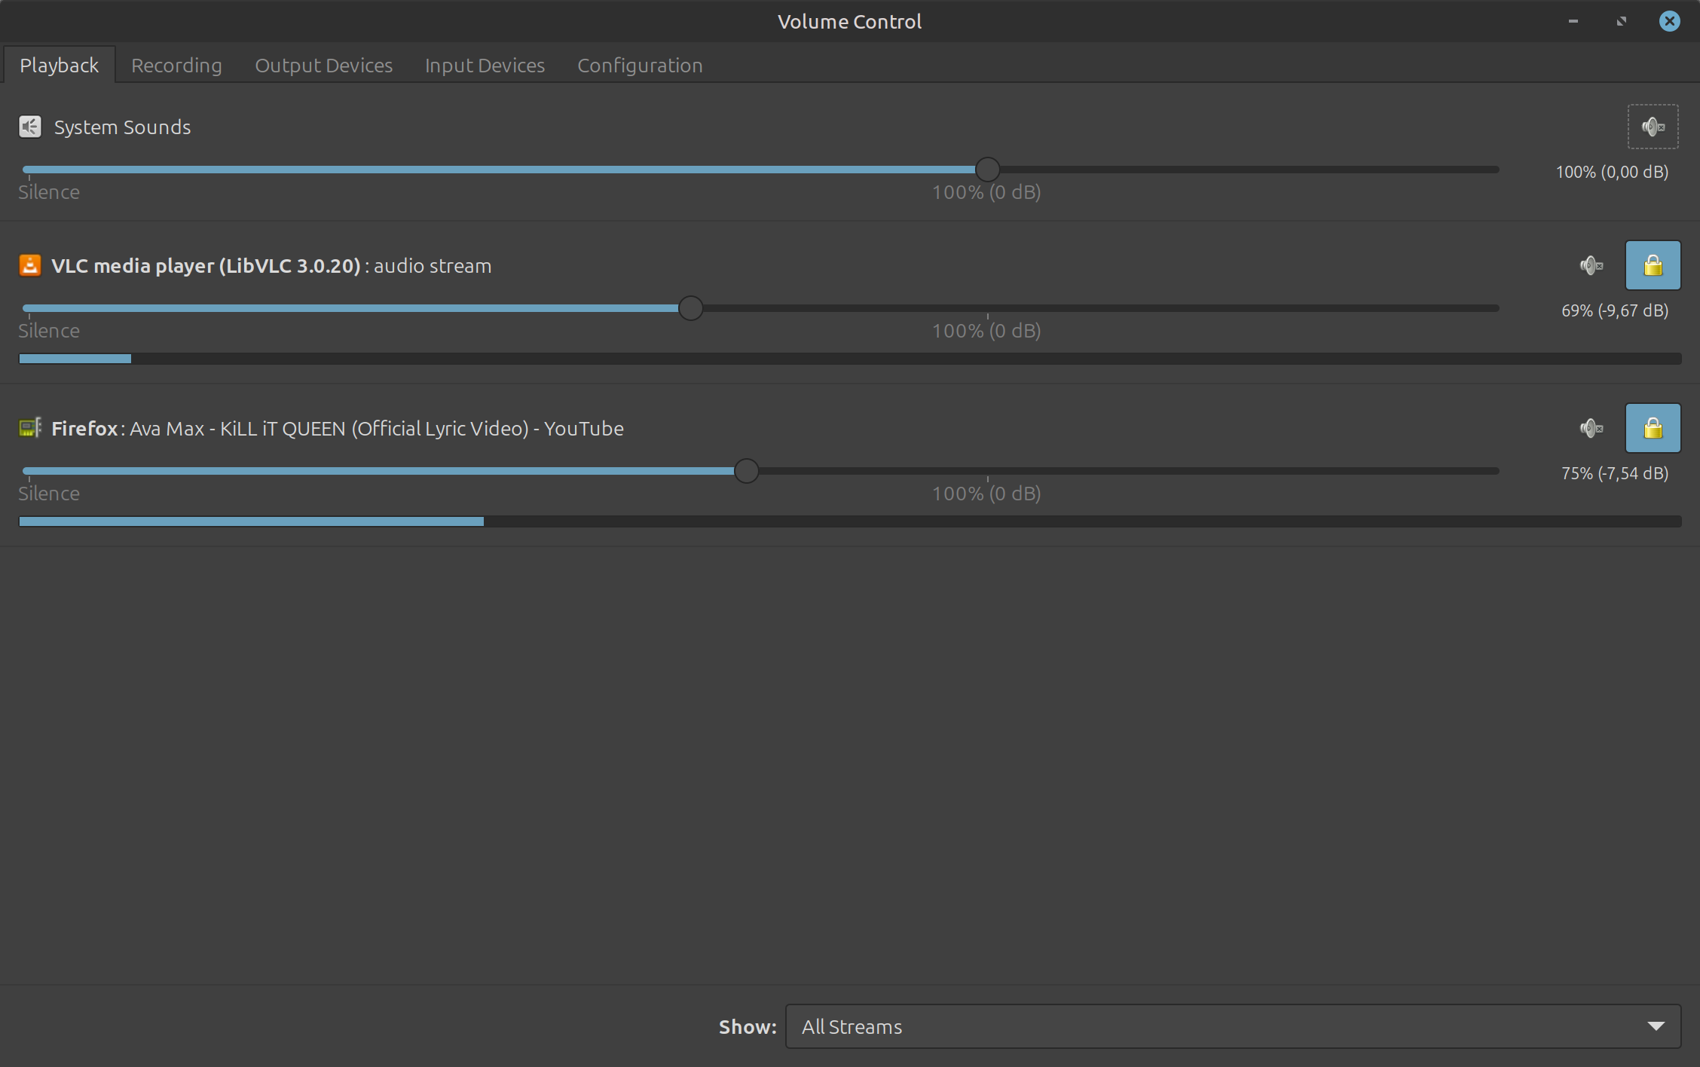This screenshot has width=1700, height=1067.
Task: Click the System Sounds speaker icon
Action: (x=30, y=127)
